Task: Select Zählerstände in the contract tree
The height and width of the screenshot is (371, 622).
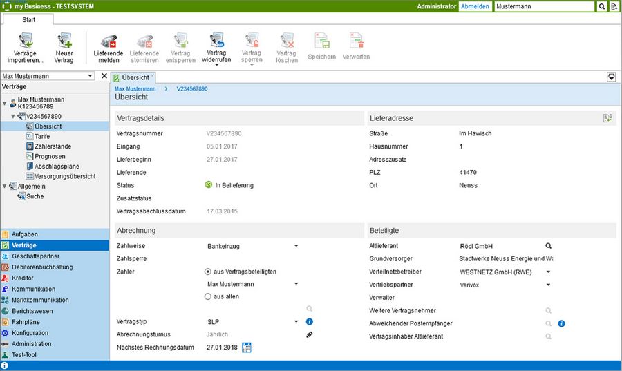Action: (x=53, y=146)
